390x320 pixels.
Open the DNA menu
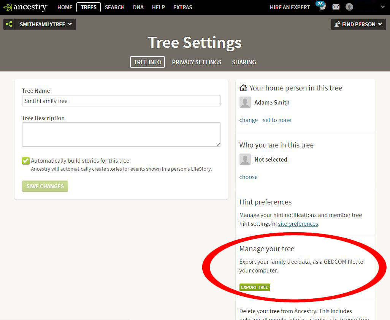(x=138, y=7)
